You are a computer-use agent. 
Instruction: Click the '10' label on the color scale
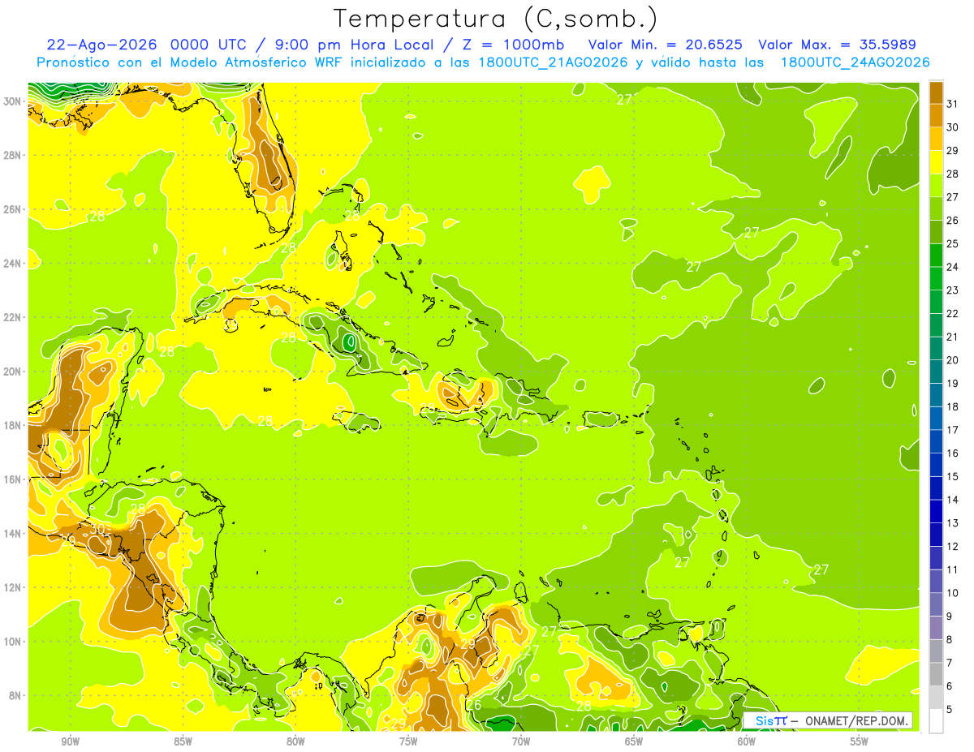coord(953,593)
